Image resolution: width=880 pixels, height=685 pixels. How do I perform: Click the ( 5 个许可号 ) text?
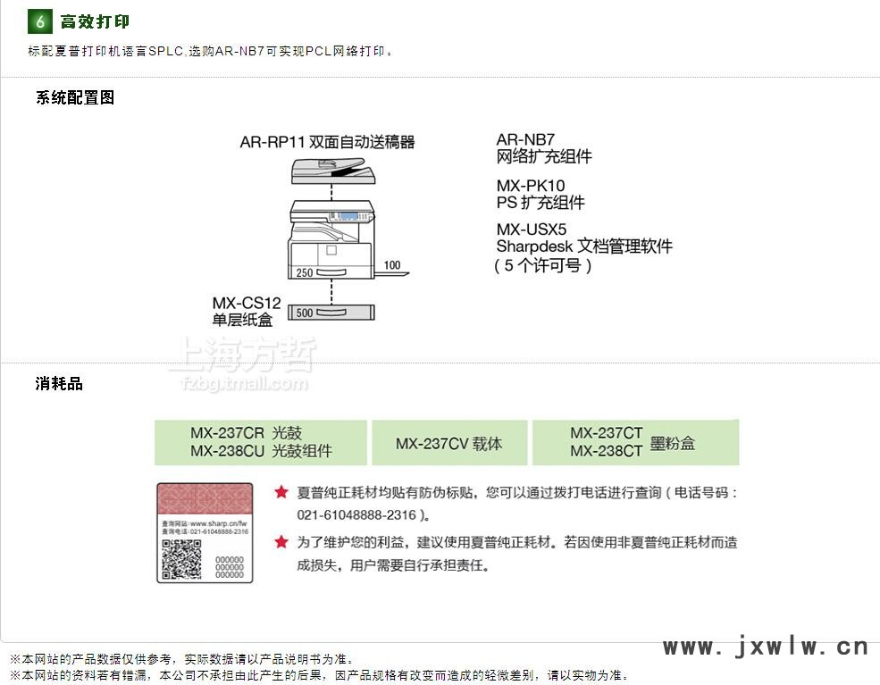[x=542, y=265]
